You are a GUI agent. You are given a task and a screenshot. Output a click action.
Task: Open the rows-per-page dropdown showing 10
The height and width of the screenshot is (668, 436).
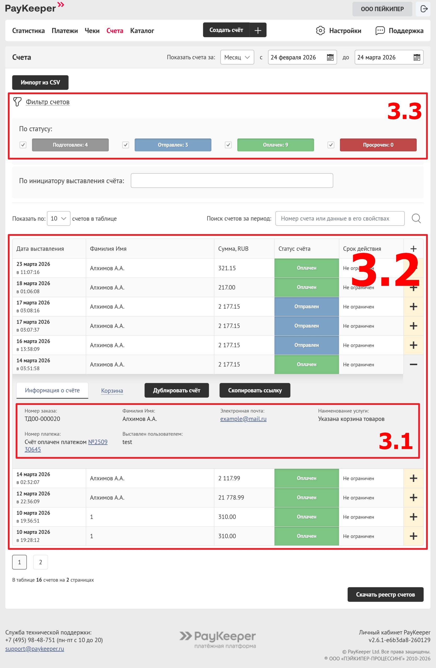point(59,218)
